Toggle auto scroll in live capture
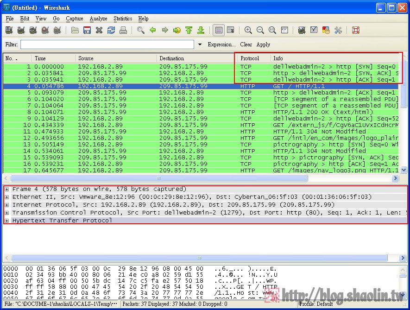The image size is (410, 310). point(231,30)
